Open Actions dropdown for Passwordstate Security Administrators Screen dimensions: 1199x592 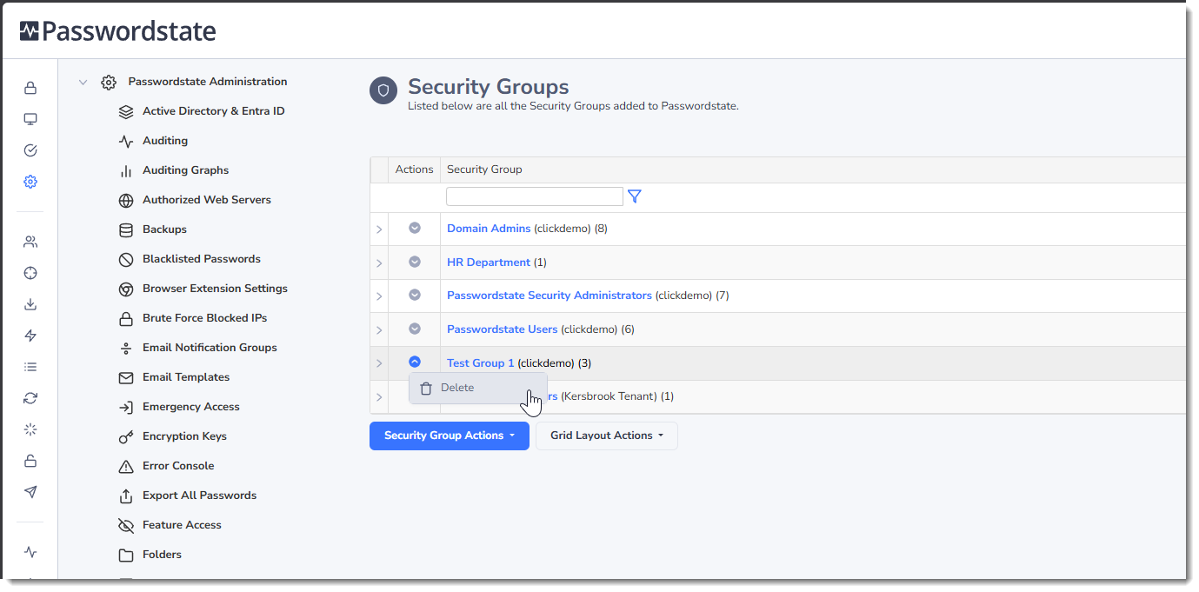[x=415, y=295]
